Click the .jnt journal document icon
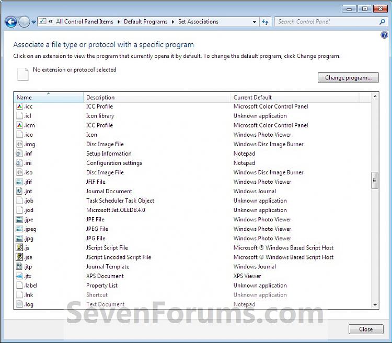 click(x=19, y=191)
